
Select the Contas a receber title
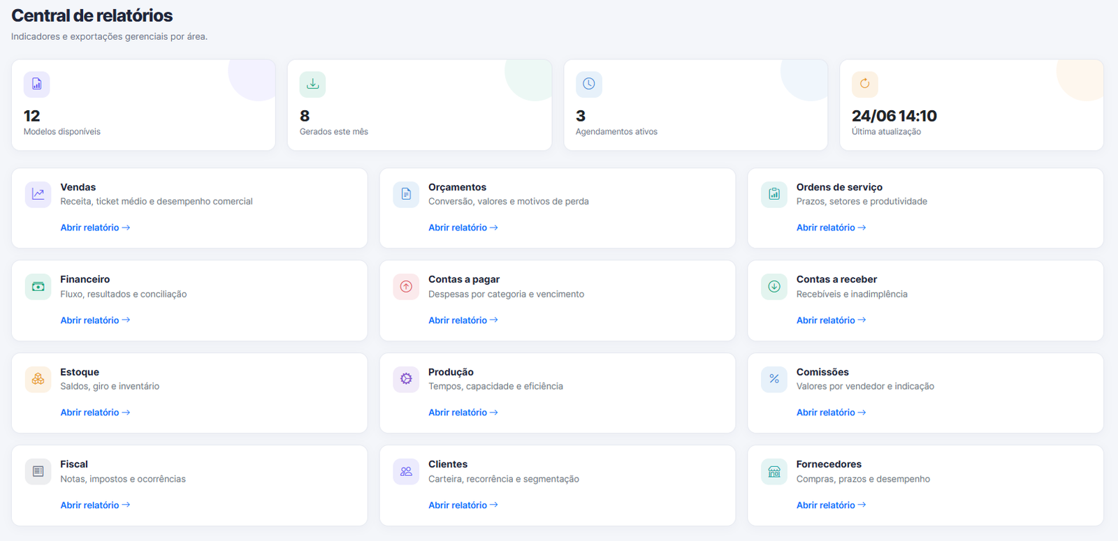coord(836,279)
